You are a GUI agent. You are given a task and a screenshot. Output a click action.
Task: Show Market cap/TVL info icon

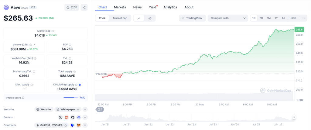pyautogui.click(x=34, y=72)
